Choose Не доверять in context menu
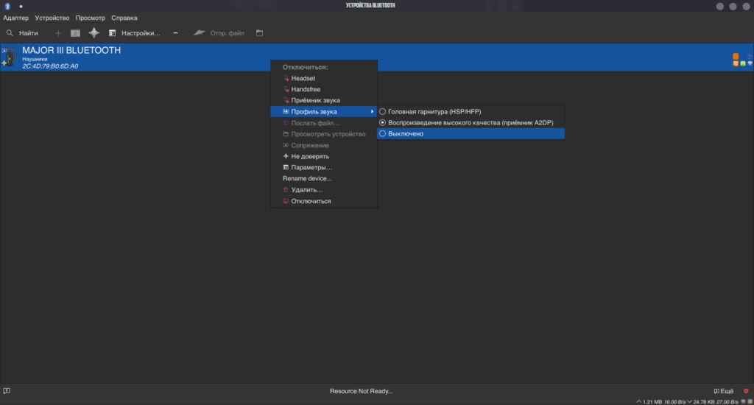754x405 pixels. 324,156
